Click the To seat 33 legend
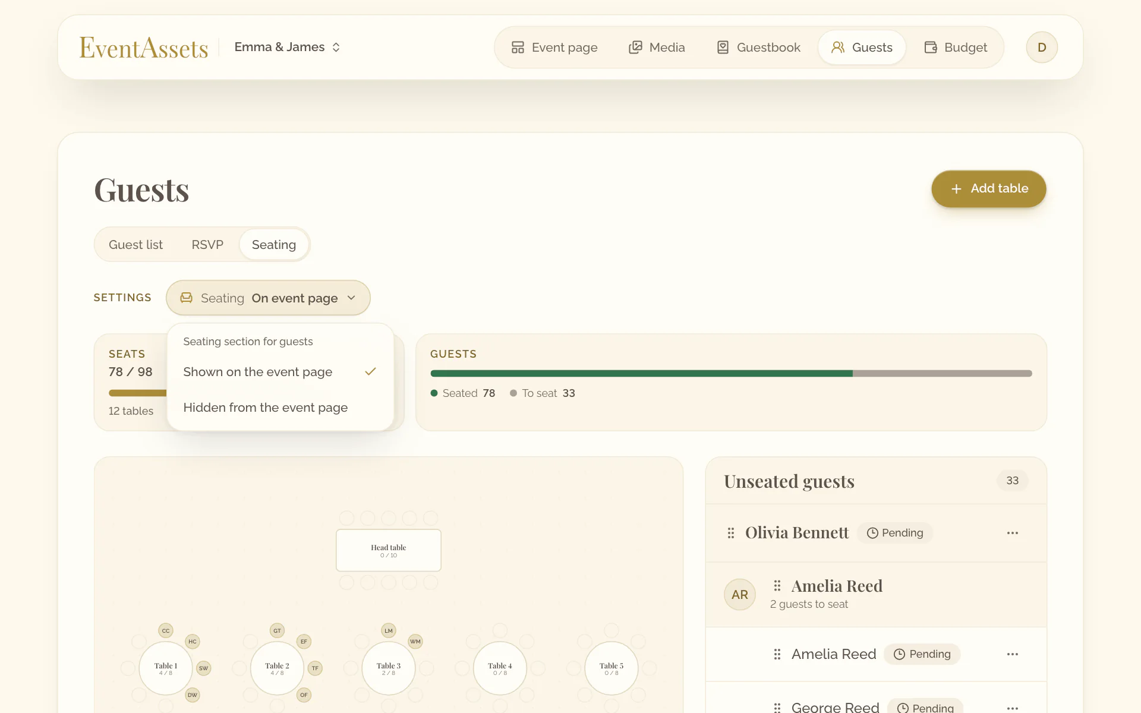 [543, 393]
